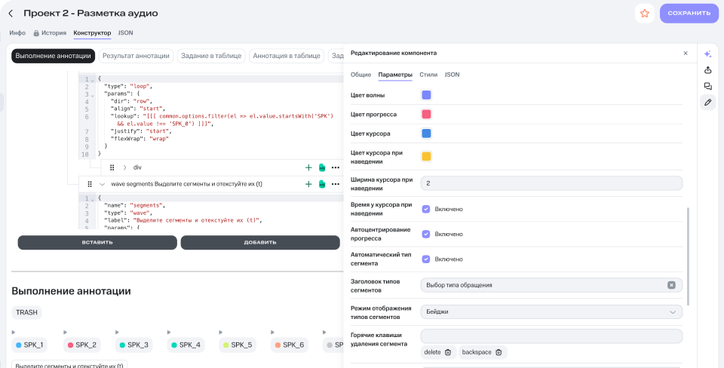Play the audio above SPK_1

(14, 332)
